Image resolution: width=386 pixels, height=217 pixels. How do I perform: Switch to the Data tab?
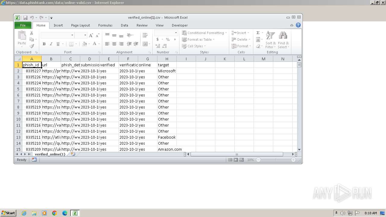[125, 25]
